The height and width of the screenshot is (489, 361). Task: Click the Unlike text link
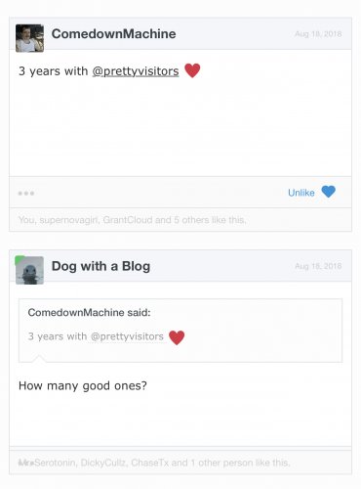[x=301, y=193]
